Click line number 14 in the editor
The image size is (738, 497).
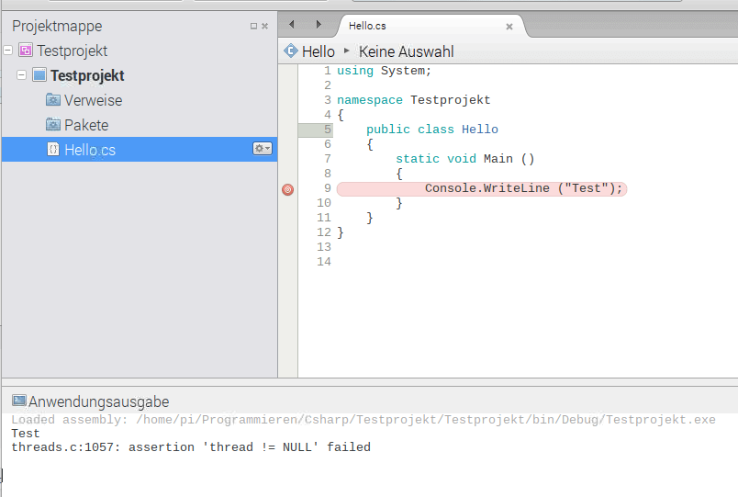point(324,262)
